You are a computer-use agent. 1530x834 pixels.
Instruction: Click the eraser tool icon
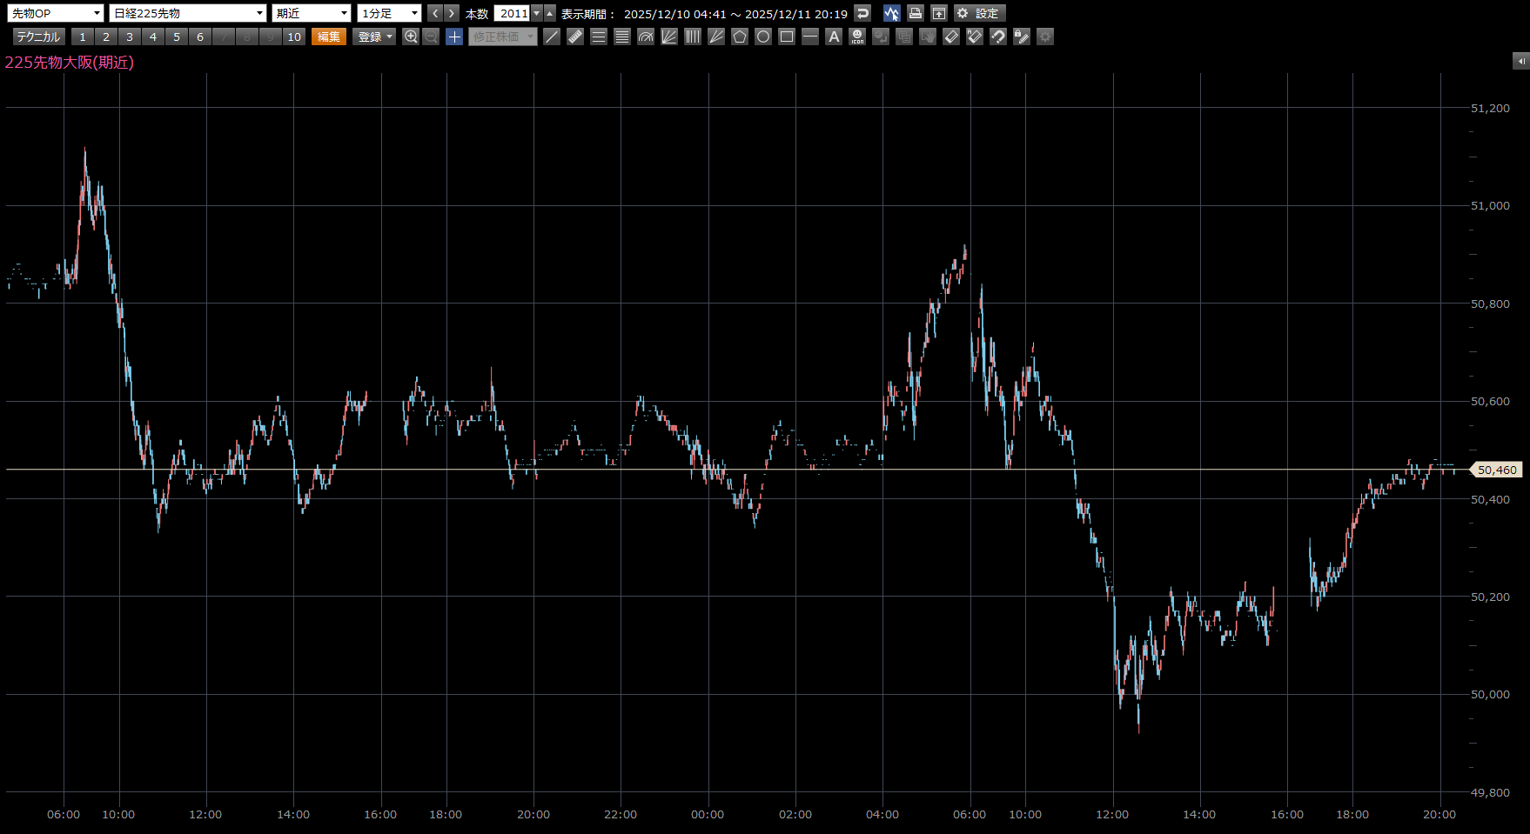pyautogui.click(x=951, y=37)
